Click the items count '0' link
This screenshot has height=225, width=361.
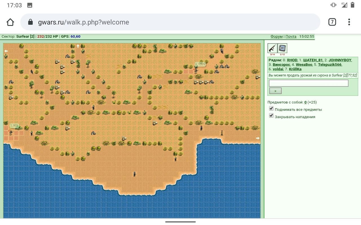point(305,102)
